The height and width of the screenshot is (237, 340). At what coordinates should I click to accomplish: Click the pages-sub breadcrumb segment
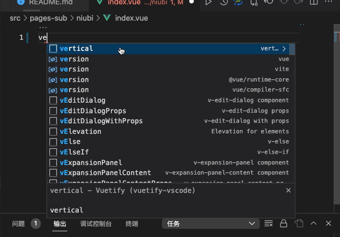pos(48,19)
